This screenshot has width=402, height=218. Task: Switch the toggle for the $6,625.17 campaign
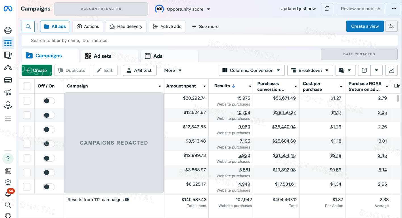(x=49, y=187)
